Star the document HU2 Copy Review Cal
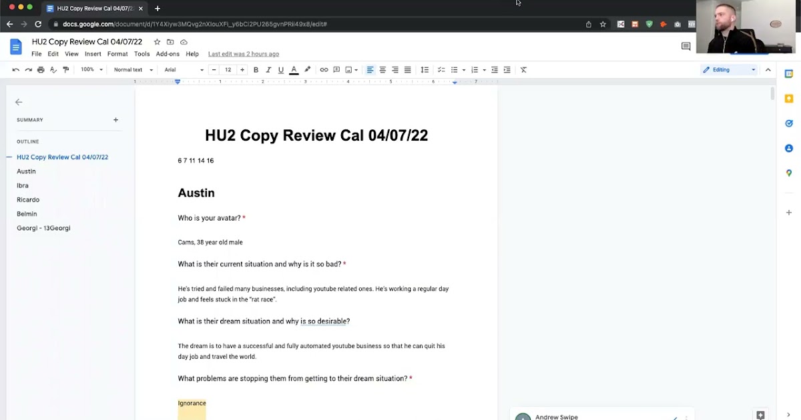 [x=157, y=42]
